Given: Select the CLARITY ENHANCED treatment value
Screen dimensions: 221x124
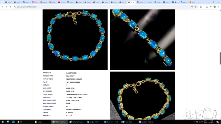Looking at the screenshot, I should coord(74,110).
